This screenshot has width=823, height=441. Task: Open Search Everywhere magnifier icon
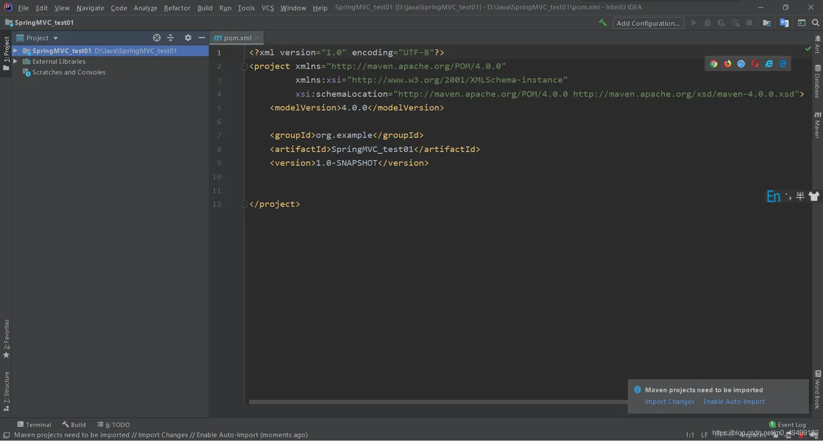tap(815, 23)
